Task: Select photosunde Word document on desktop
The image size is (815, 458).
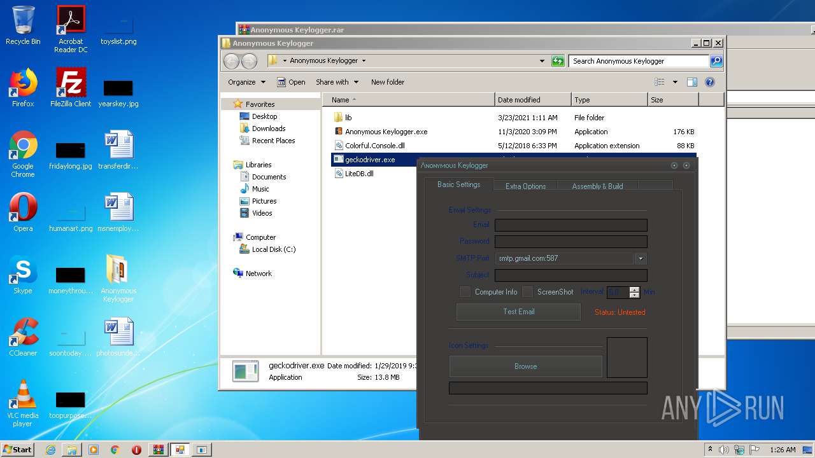Action: pos(118,337)
